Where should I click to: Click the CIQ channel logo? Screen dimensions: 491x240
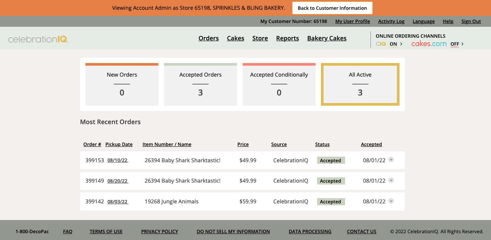coord(381,44)
